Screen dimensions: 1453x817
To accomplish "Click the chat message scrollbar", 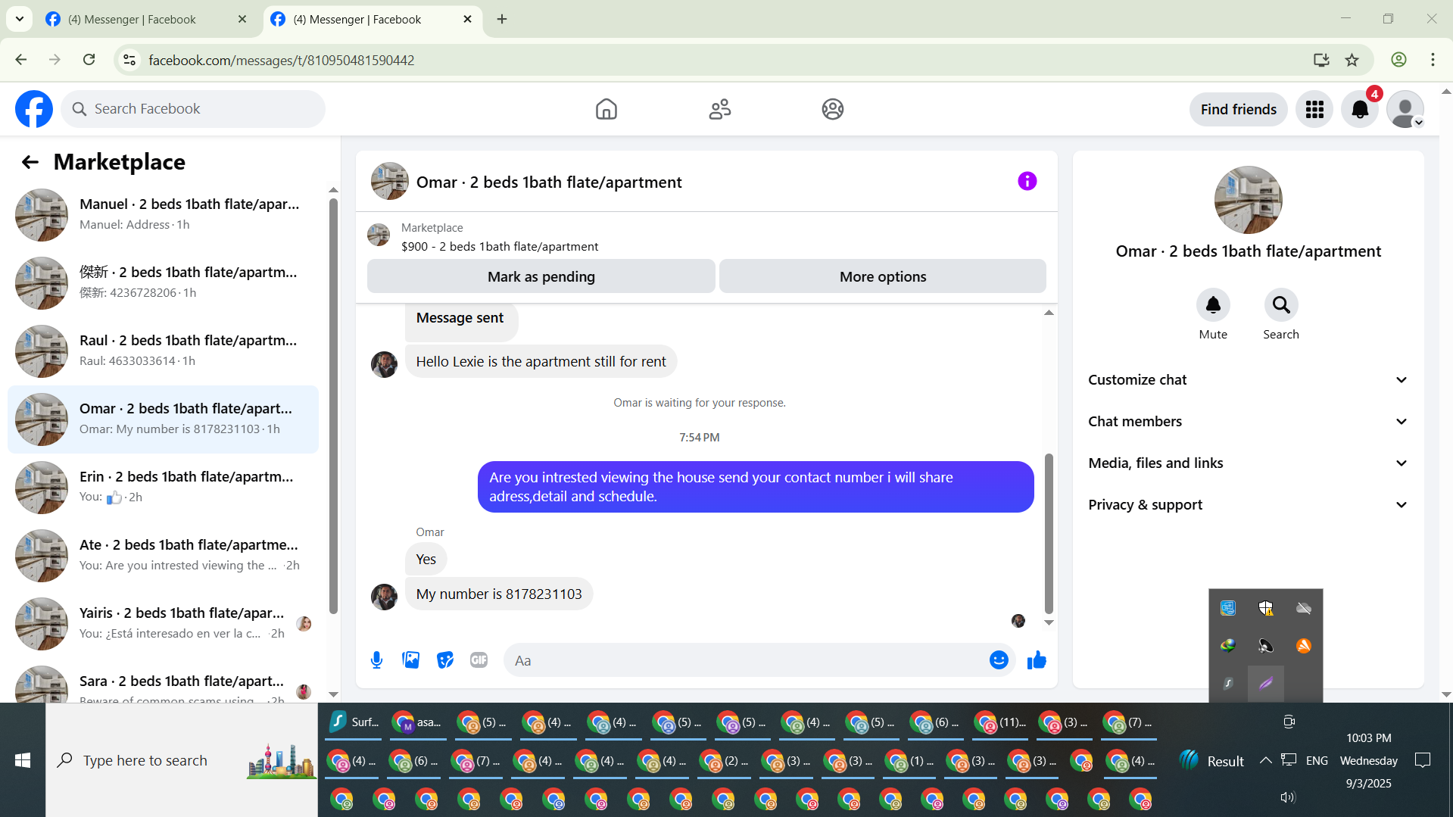I will coord(1049,534).
